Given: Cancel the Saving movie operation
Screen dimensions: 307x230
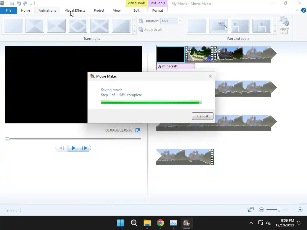Looking at the screenshot, I should pyautogui.click(x=202, y=116).
